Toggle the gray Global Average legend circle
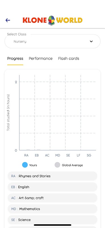 click(x=57, y=165)
